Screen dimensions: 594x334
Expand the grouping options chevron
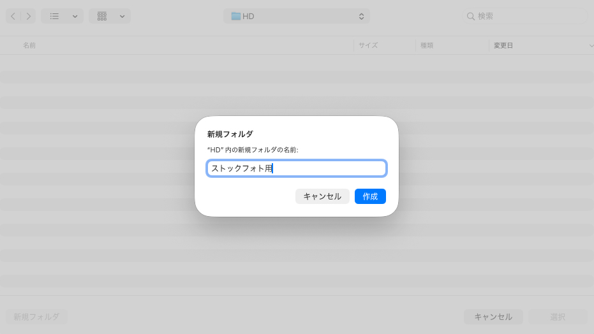(x=122, y=17)
